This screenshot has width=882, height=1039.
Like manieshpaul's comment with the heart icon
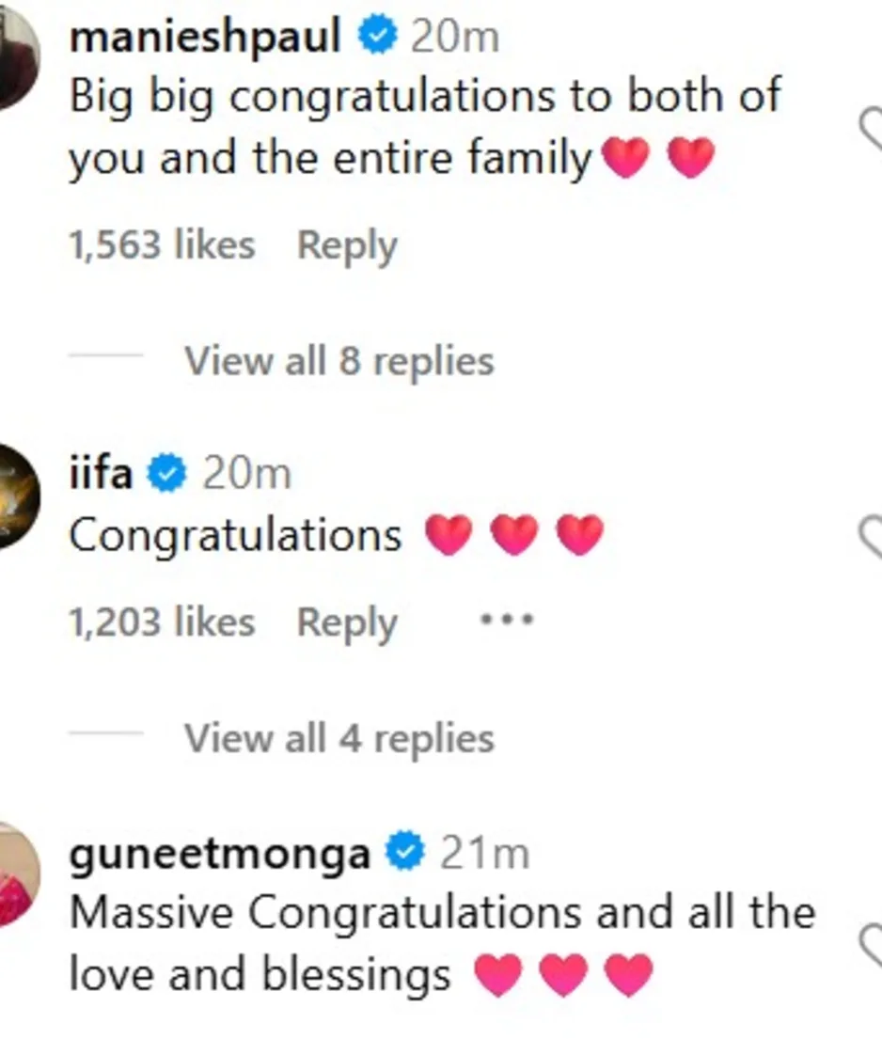click(x=872, y=132)
